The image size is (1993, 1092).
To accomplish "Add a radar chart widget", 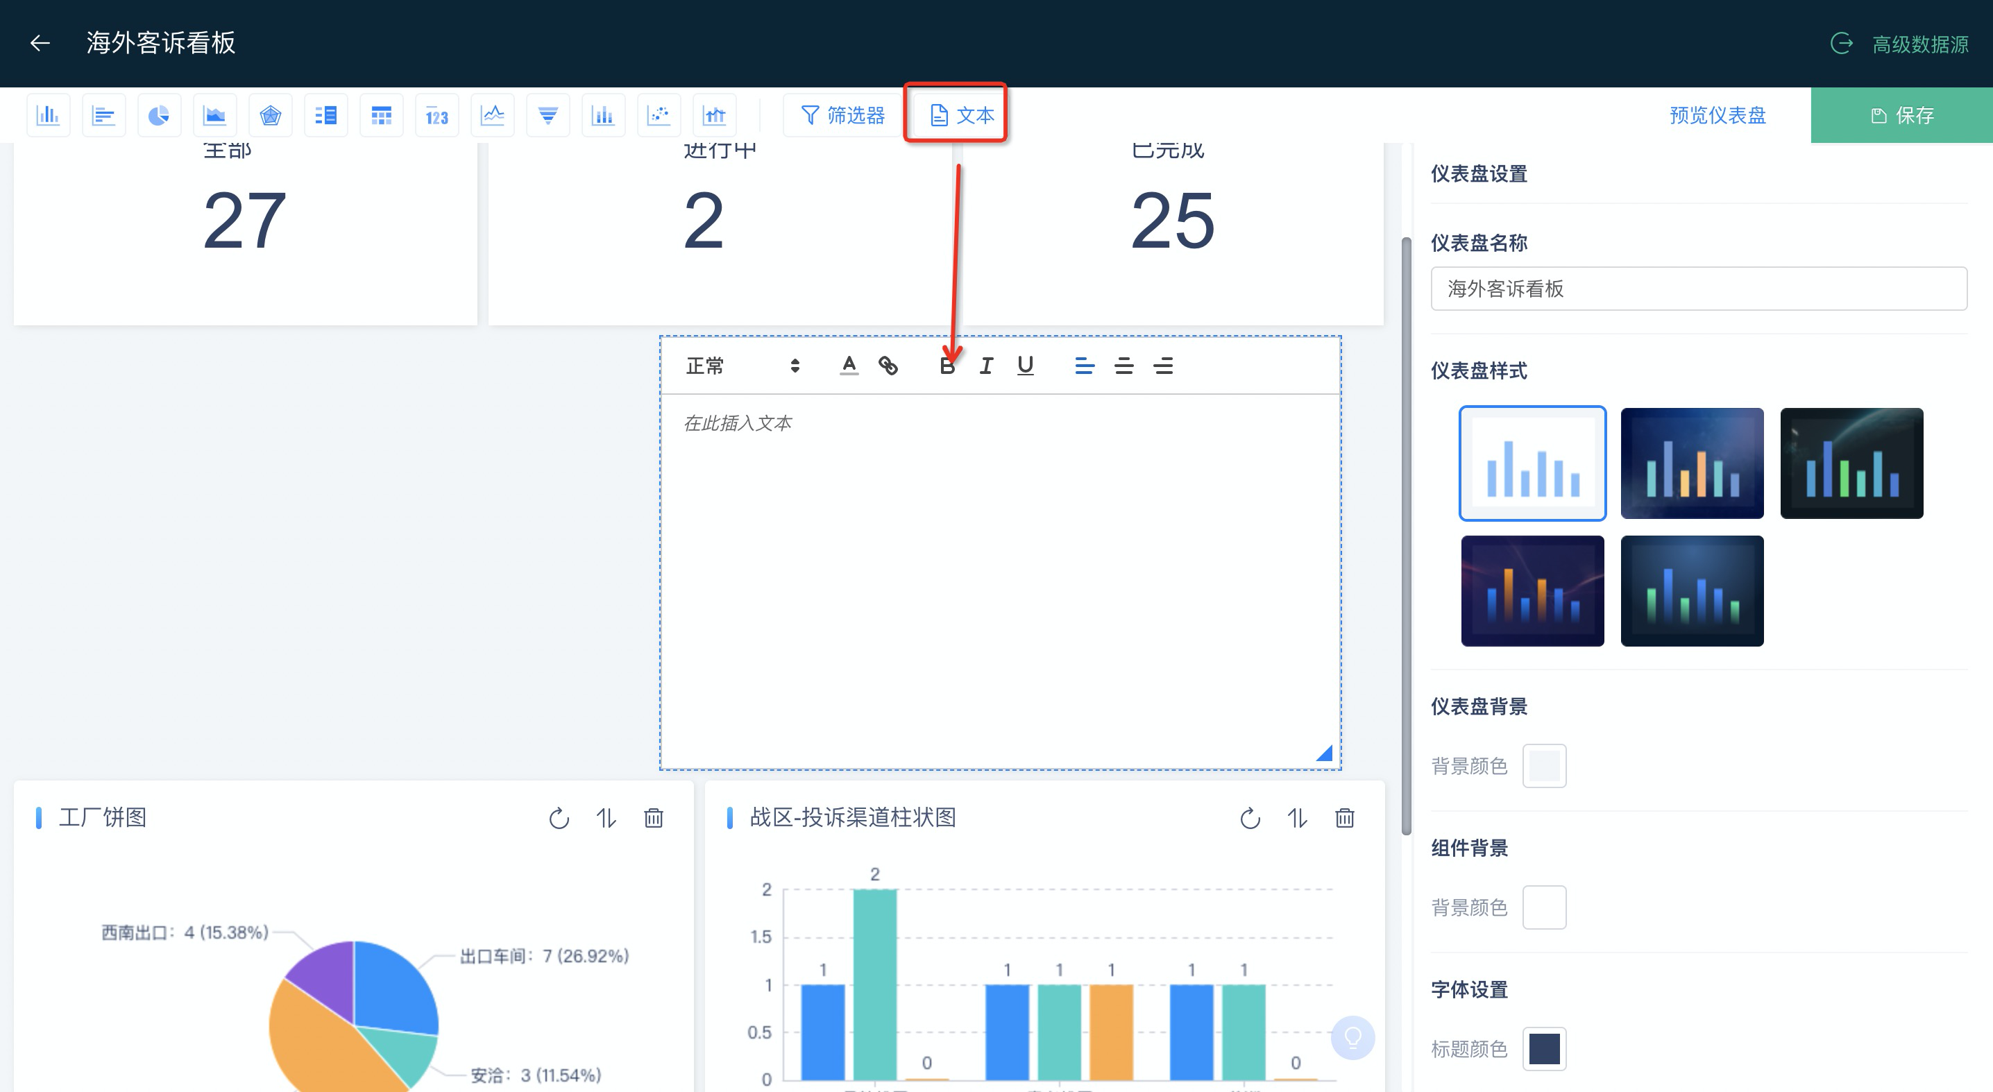I will pos(270,115).
